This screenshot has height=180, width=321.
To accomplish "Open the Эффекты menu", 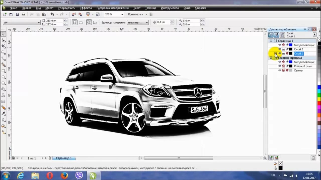I will [x=86, y=8].
